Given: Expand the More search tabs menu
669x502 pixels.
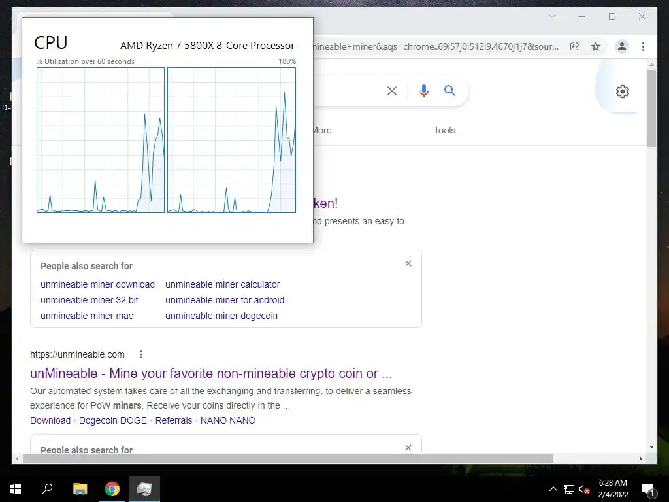Looking at the screenshot, I should 322,130.
